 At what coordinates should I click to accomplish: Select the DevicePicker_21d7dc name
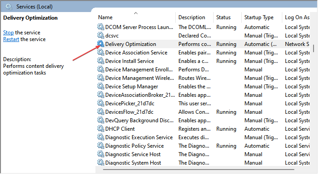[130, 104]
